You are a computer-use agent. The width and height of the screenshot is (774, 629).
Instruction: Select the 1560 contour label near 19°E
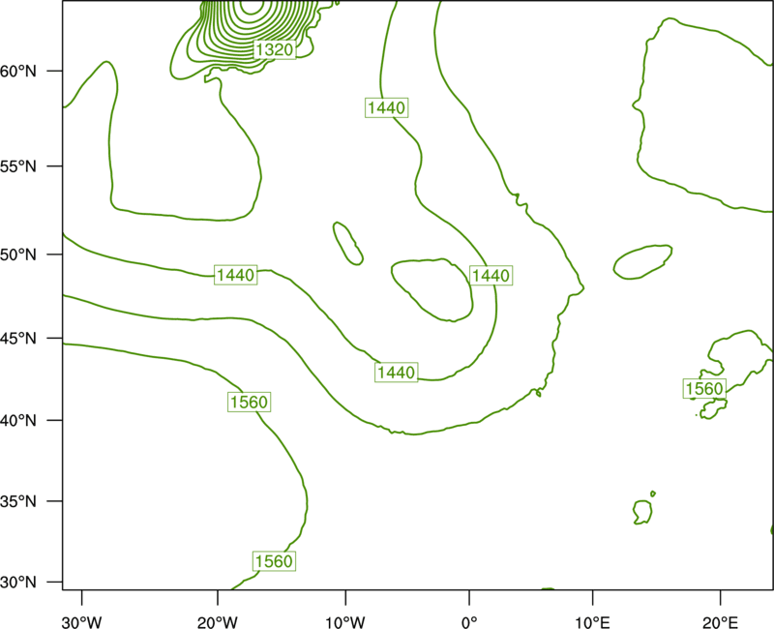tap(704, 389)
